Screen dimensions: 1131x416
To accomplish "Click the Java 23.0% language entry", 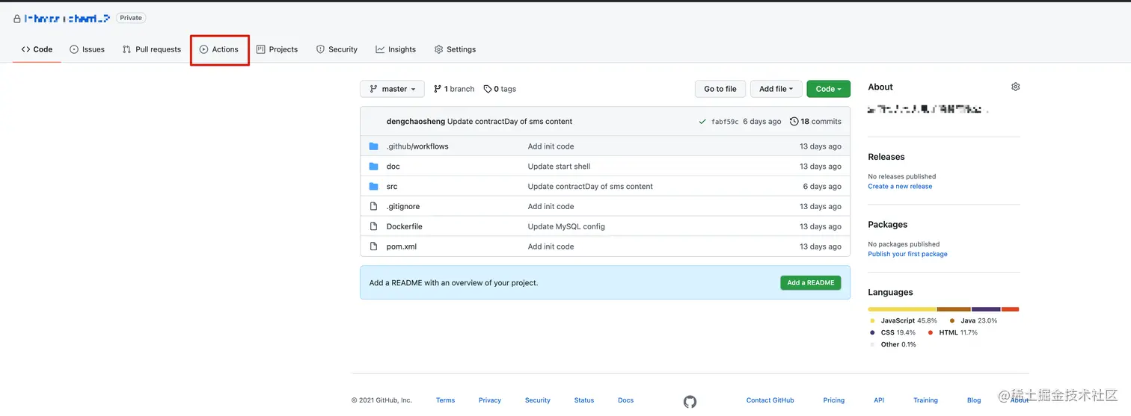I will pyautogui.click(x=973, y=320).
